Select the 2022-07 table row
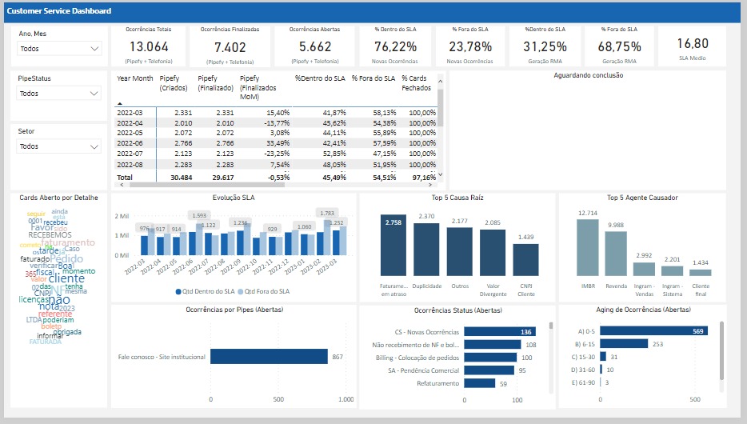Screen dimensions: 747x424 [276, 154]
